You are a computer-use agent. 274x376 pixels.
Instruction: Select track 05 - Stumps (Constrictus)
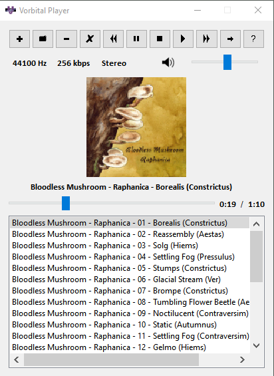pos(130,268)
